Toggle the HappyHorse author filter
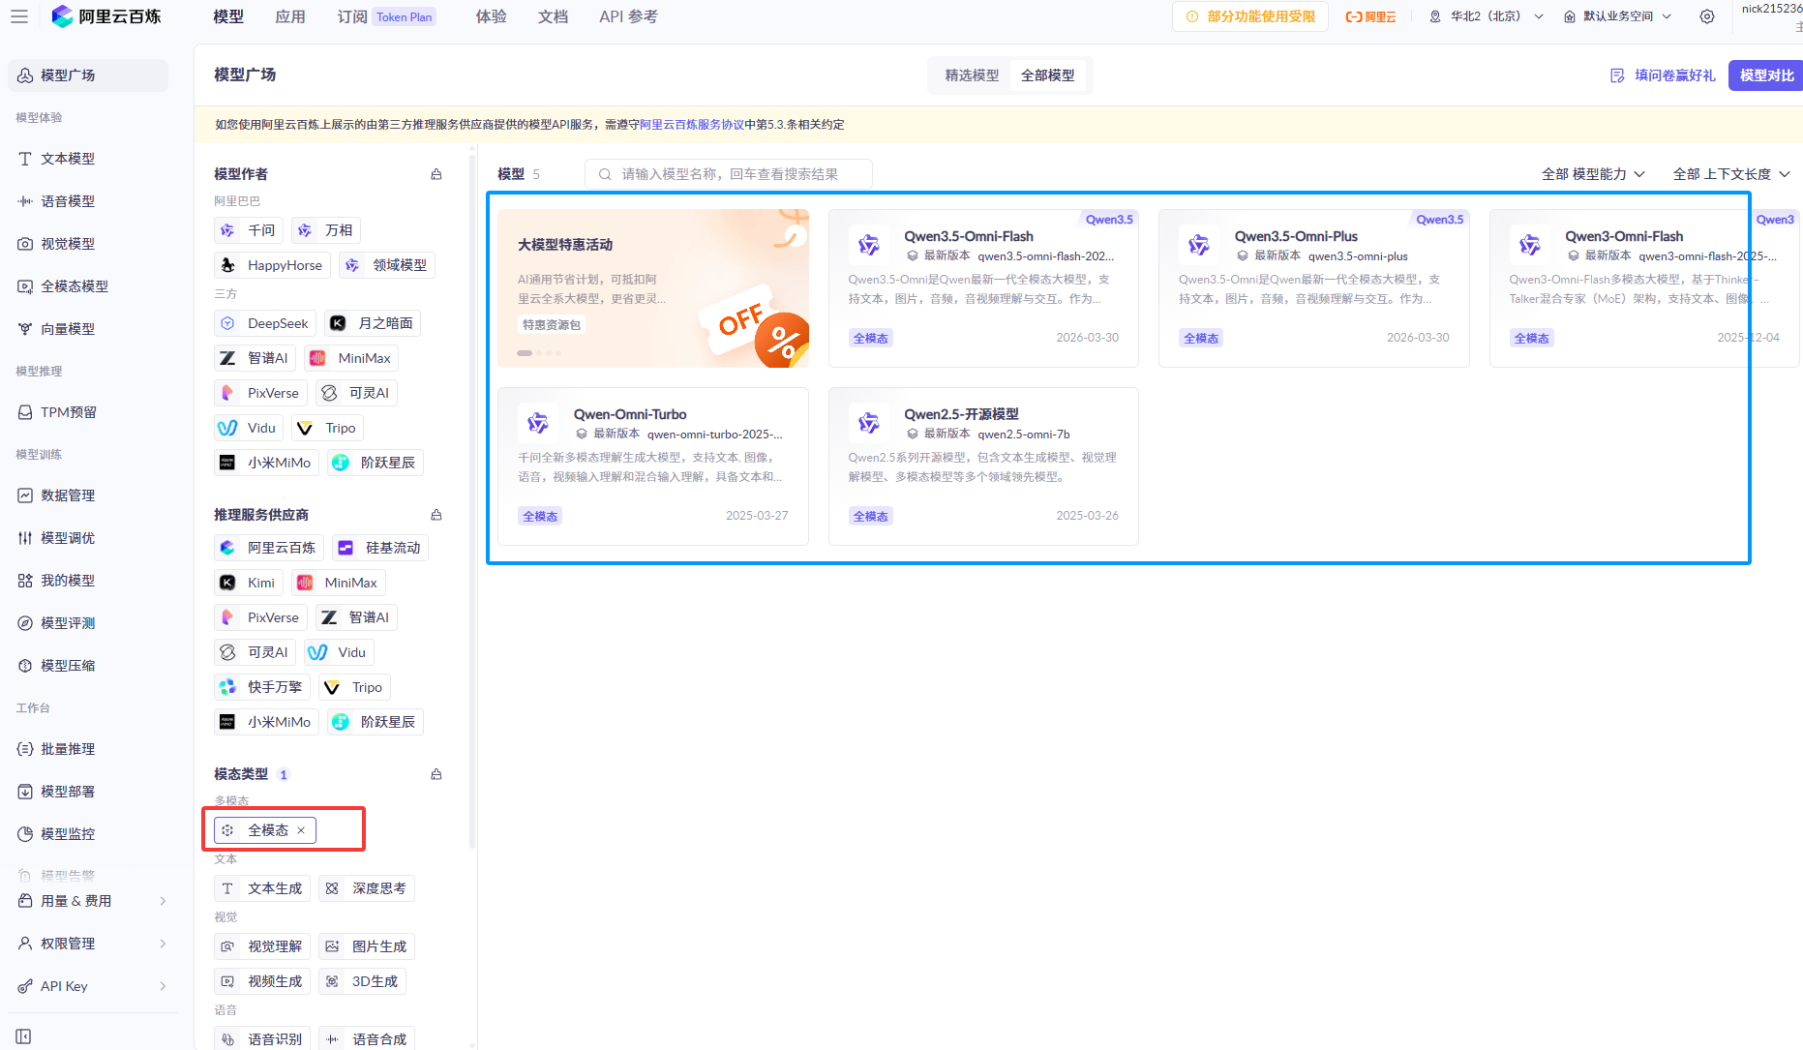This screenshot has width=1803, height=1050. pyautogui.click(x=273, y=265)
